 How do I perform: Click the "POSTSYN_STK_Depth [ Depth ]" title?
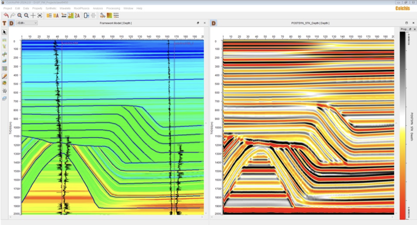click(310, 23)
